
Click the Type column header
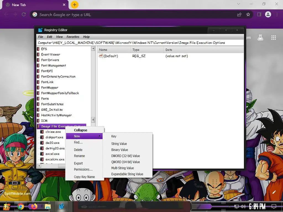click(147, 50)
